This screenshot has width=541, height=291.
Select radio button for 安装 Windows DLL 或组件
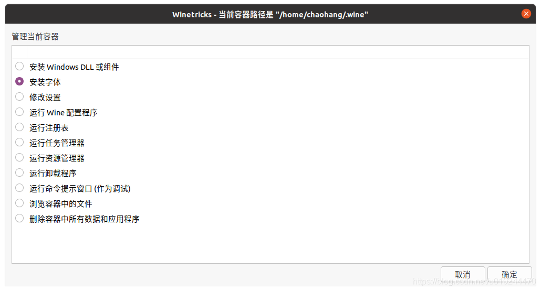point(19,66)
